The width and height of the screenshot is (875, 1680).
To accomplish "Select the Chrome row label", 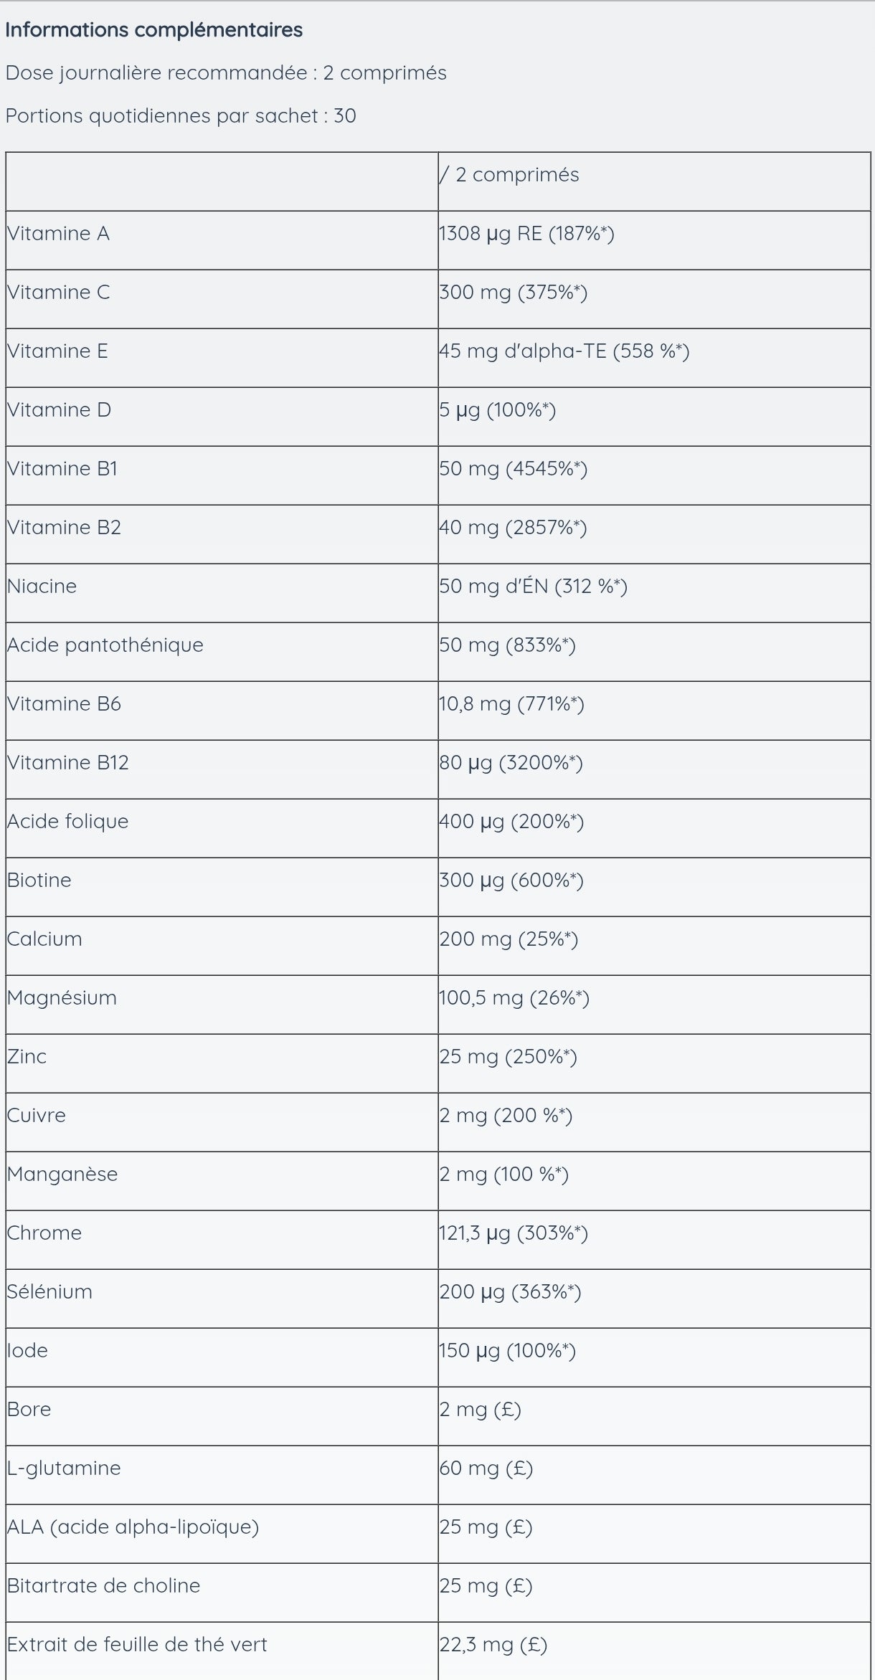I will coord(44,1233).
